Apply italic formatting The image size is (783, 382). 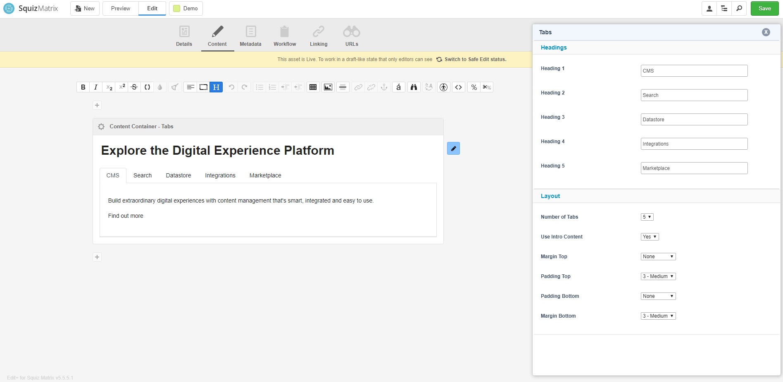(x=96, y=87)
